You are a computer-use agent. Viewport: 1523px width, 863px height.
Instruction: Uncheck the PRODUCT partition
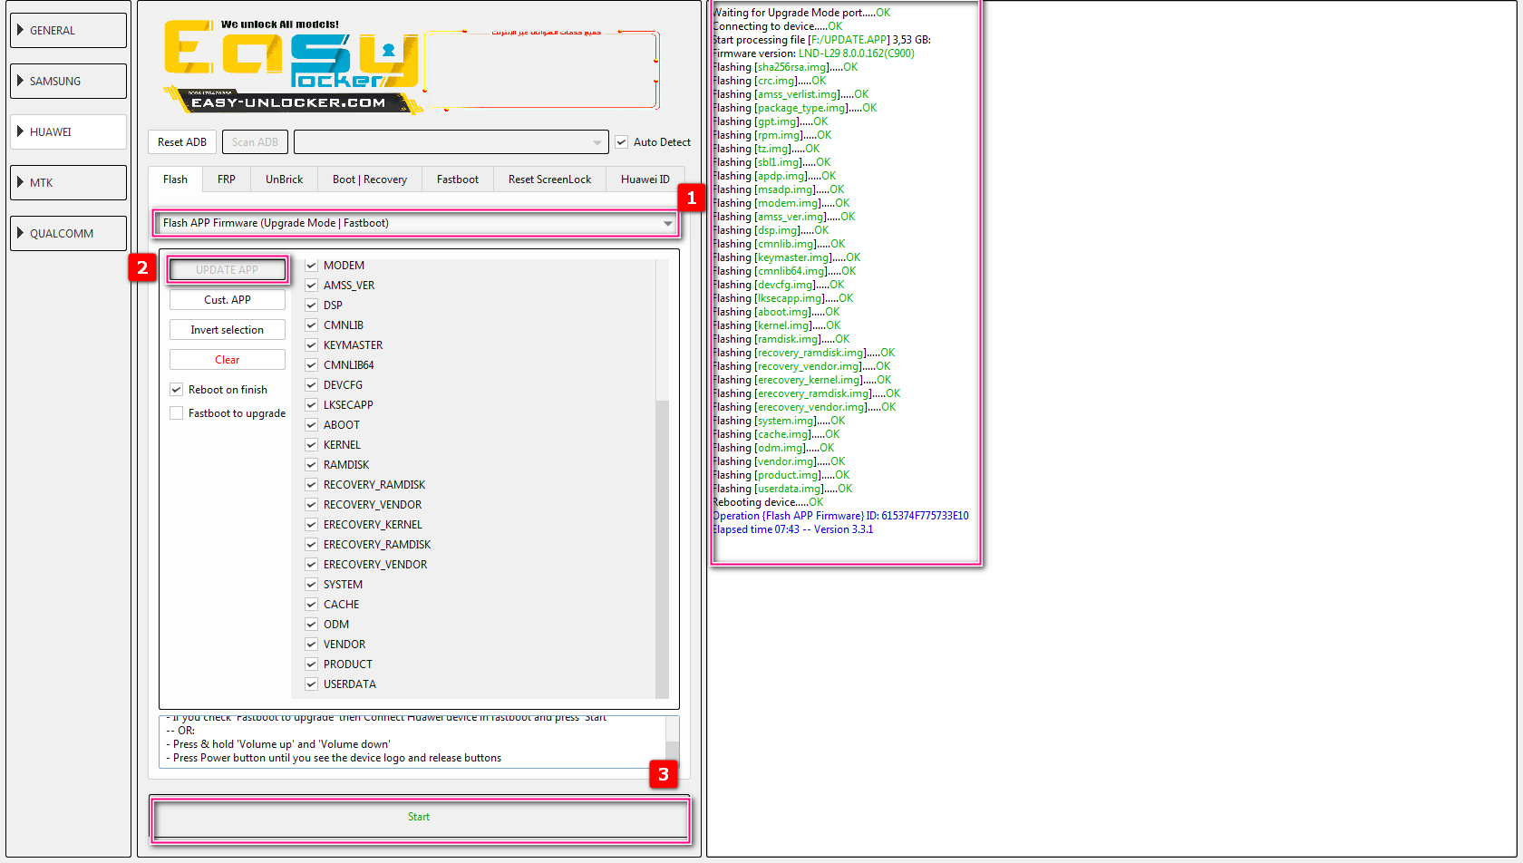point(311,664)
